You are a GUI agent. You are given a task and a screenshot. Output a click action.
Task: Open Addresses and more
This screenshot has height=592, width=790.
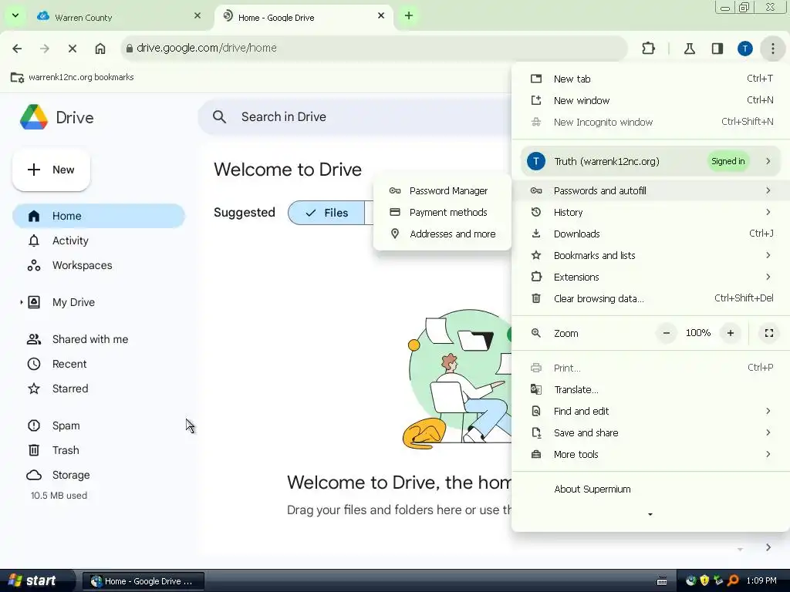pos(442,234)
